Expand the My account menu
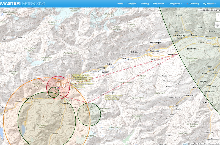220x145 pixels. click(209, 4)
